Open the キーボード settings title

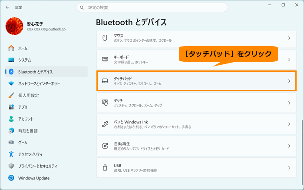[x=121, y=57]
